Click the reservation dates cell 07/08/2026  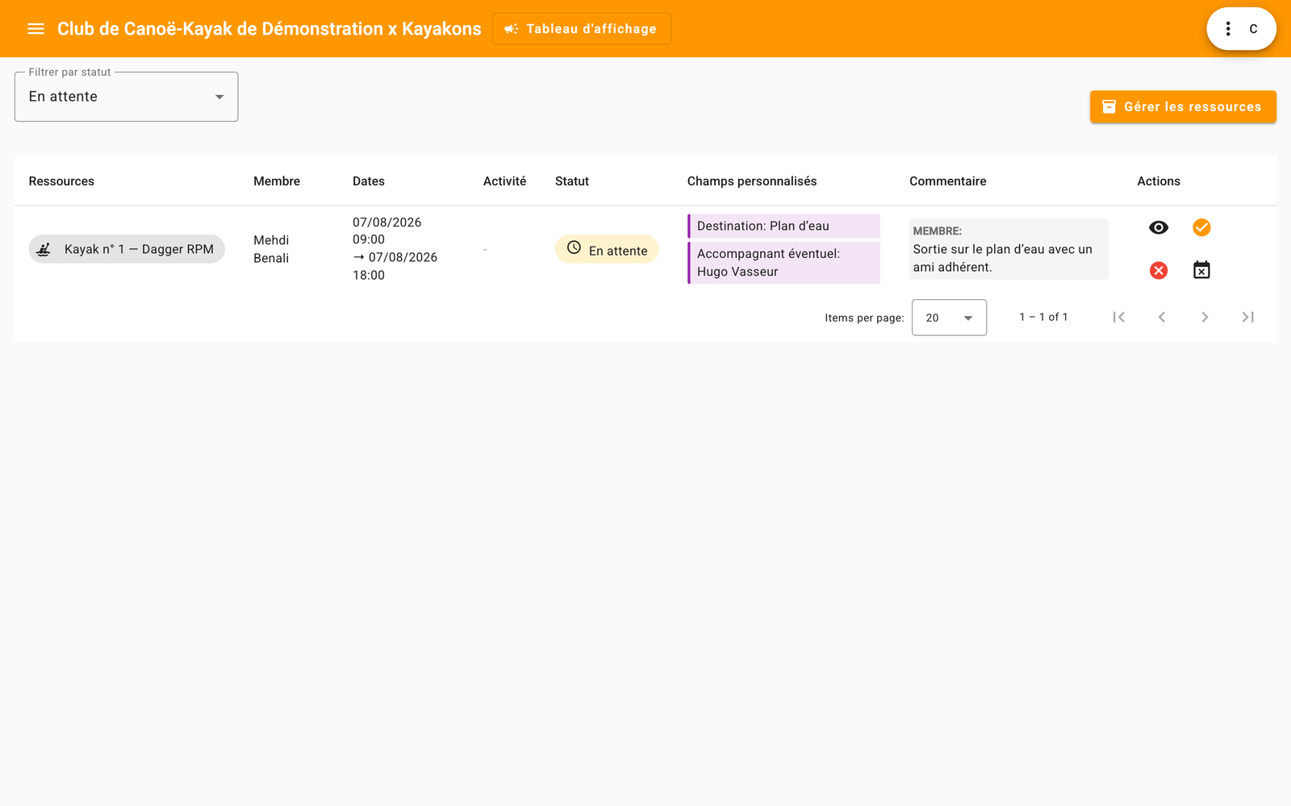(395, 248)
